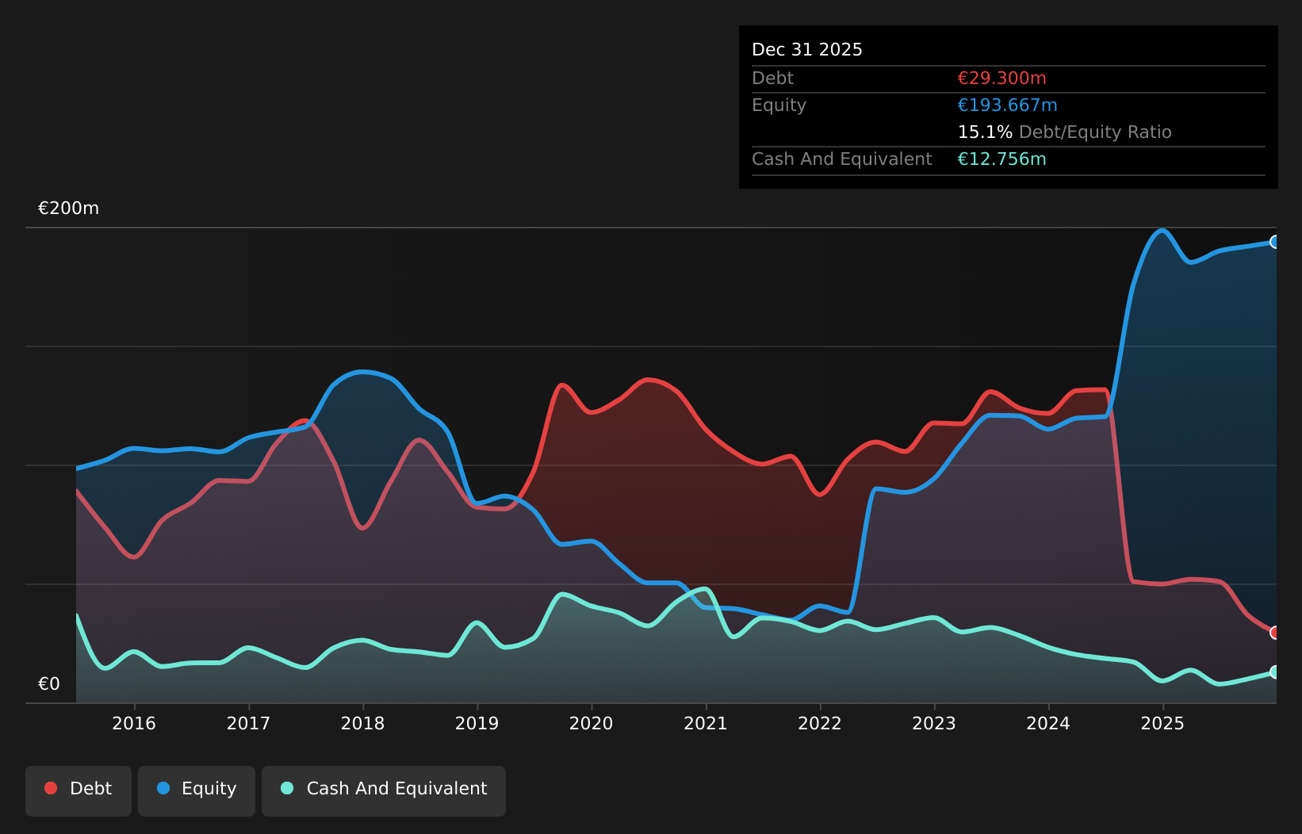Click the Cash And Equivalent tooltip row label
Screen dimensions: 1302x834
click(841, 159)
